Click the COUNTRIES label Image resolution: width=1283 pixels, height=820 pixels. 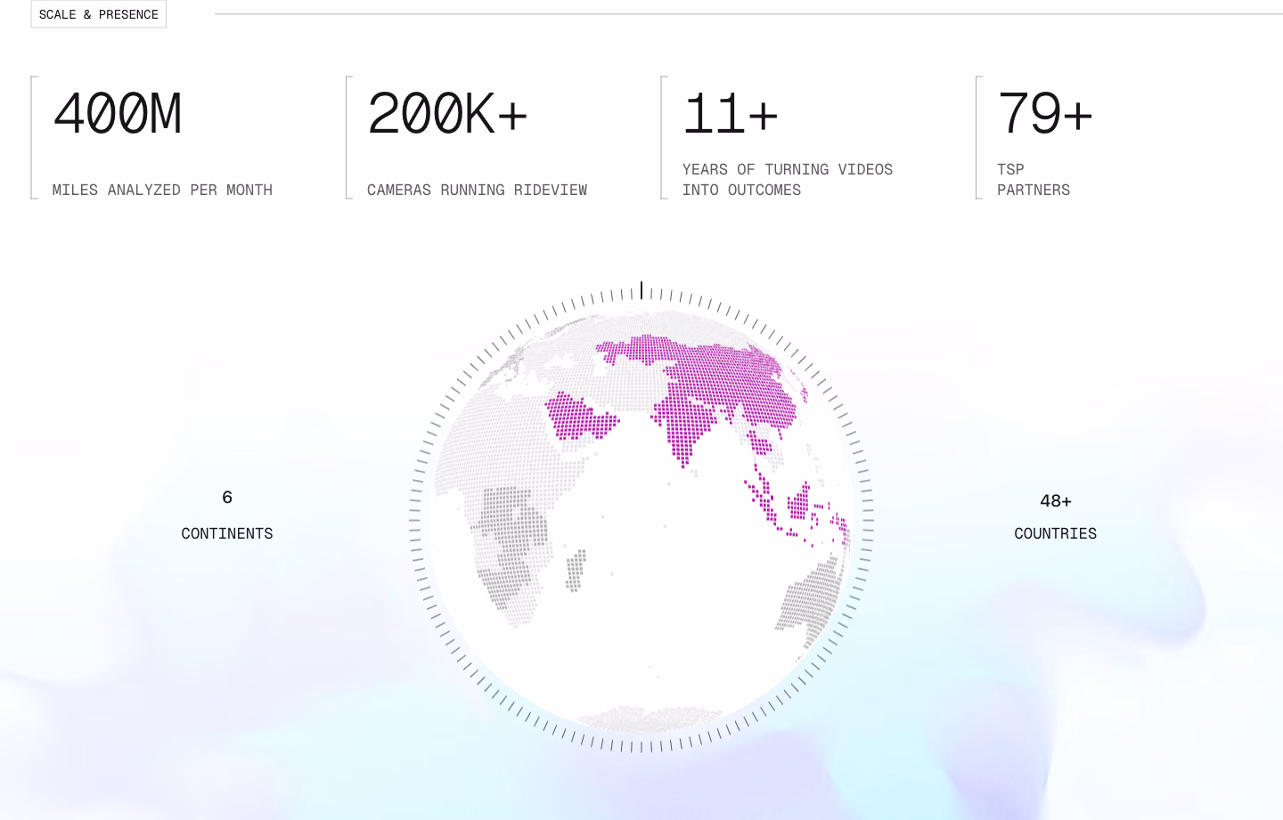pos(1056,533)
